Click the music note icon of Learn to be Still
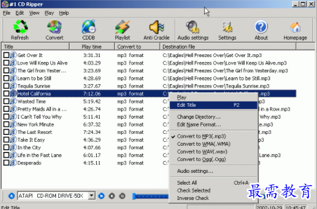The width and height of the screenshot is (317, 209). pos(13,79)
